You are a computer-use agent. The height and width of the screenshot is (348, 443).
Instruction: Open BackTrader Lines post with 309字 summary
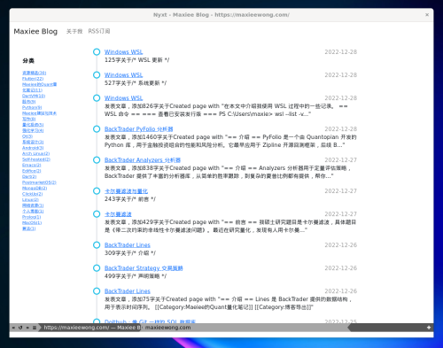[128, 245]
